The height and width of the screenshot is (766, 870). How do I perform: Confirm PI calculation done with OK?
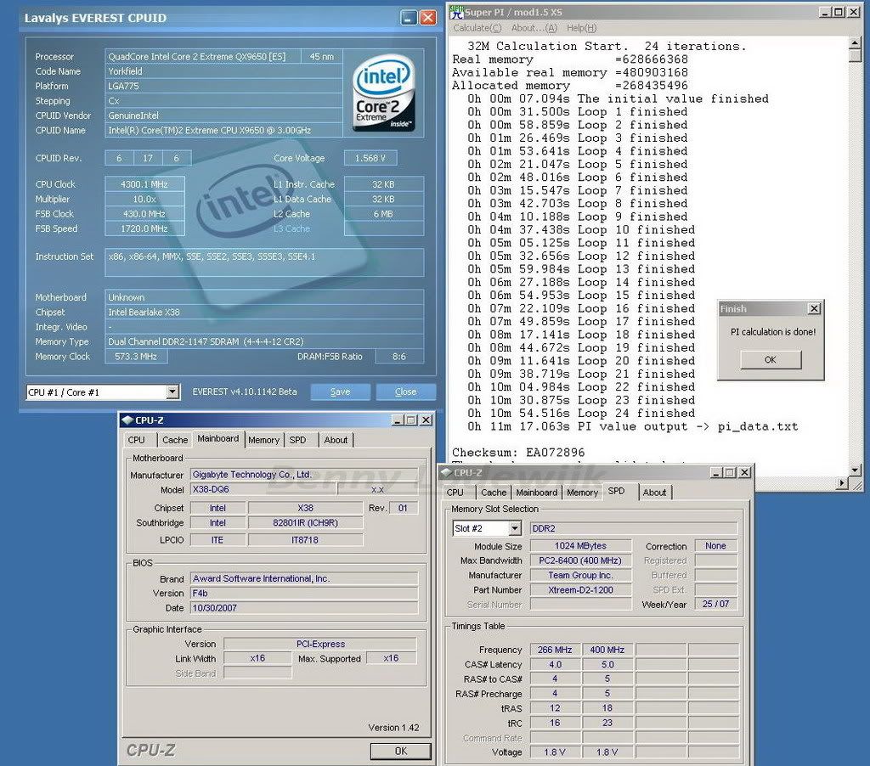pyautogui.click(x=771, y=359)
